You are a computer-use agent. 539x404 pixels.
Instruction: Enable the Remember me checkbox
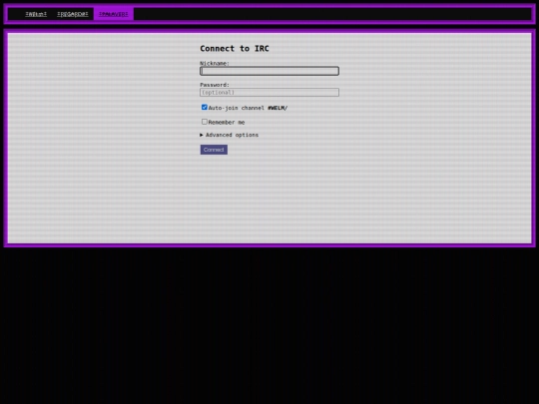pyautogui.click(x=205, y=122)
